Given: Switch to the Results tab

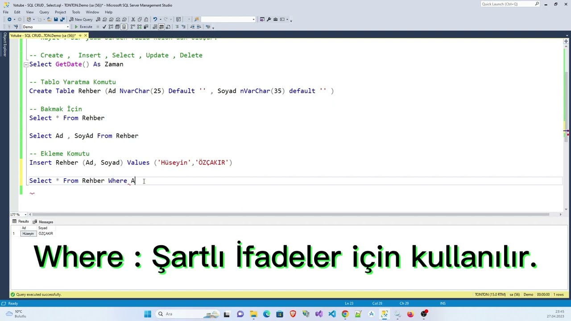Looking at the screenshot, I should 21,222.
